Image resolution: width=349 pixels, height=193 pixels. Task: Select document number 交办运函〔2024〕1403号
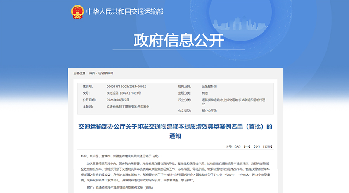[x=124, y=93]
